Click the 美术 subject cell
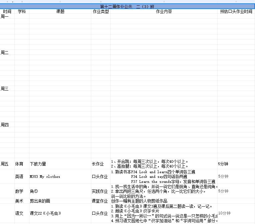The image size is (255, 224). 22,201
